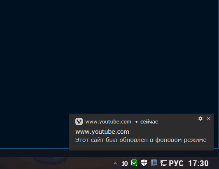219x169 pixels.
Task: Click the Vivaldi logo in the notification
Action: click(79, 121)
